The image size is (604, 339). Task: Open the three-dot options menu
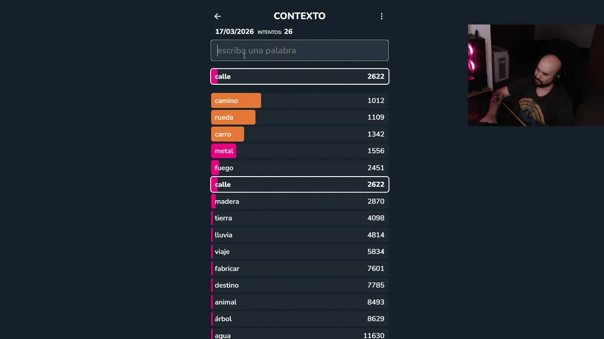pos(382,16)
